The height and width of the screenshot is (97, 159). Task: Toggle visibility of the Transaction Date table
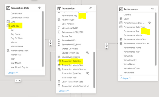[x=39, y=8]
